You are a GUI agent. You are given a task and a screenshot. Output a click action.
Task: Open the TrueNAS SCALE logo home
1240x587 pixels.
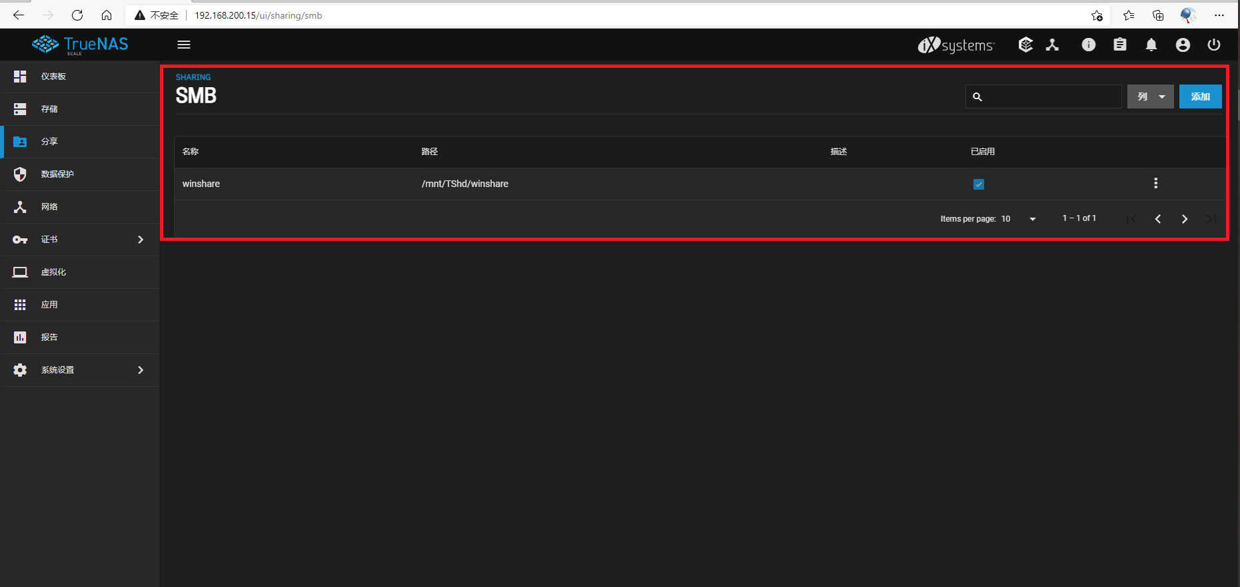pos(80,45)
